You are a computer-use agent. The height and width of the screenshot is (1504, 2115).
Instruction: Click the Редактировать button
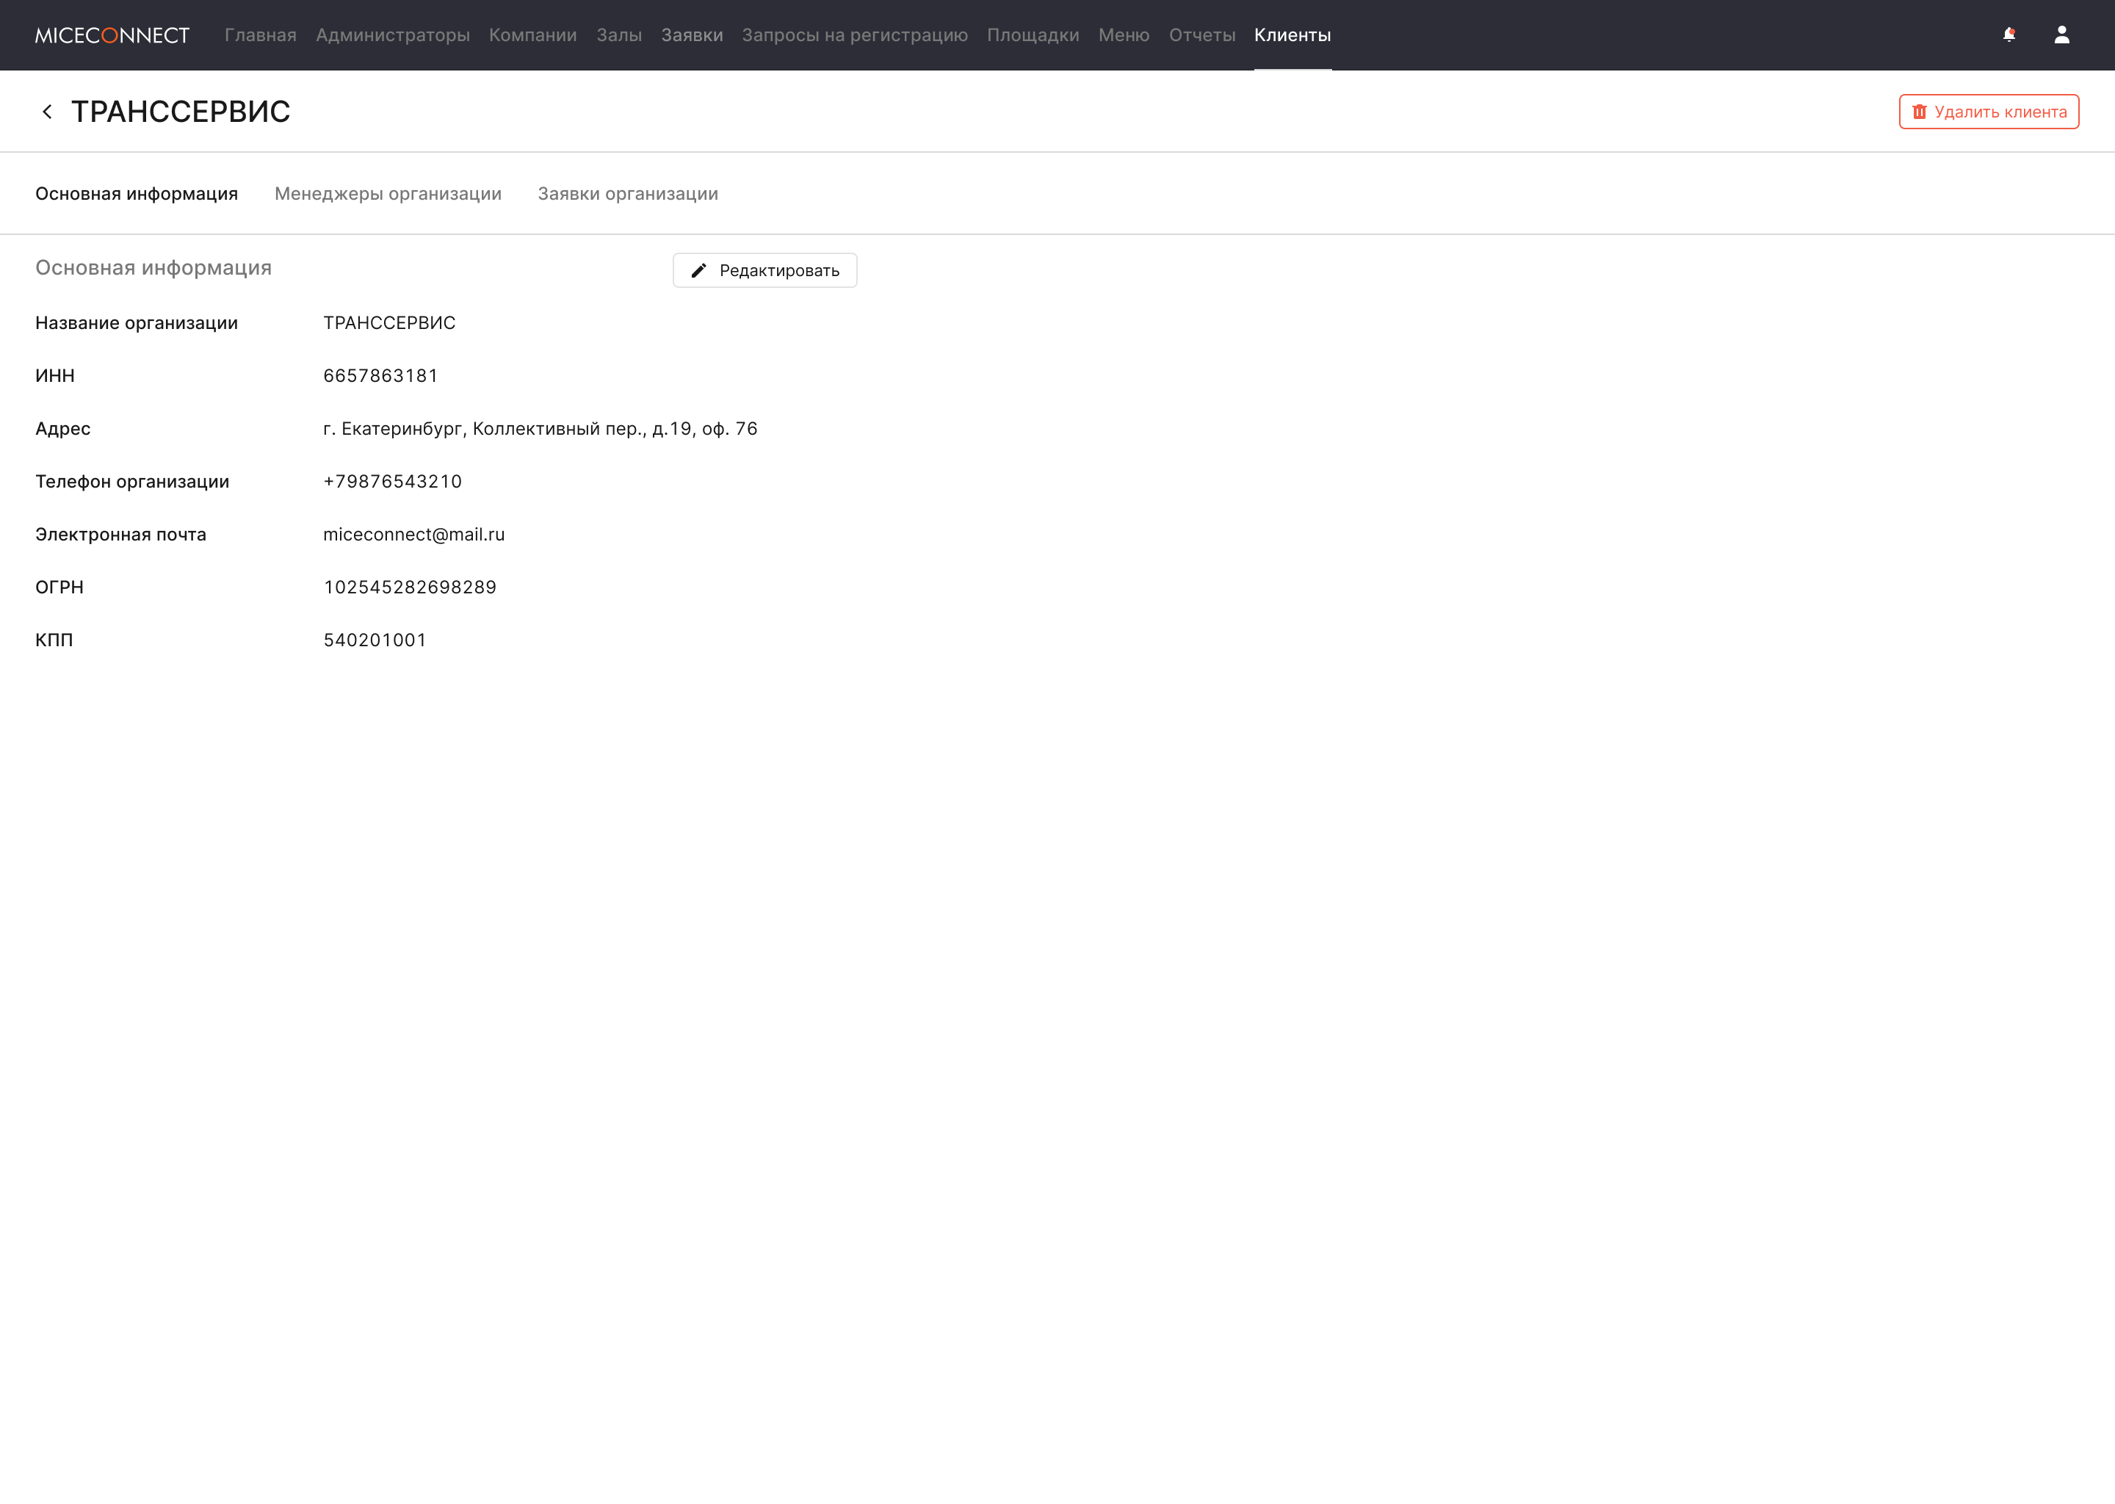(x=765, y=270)
